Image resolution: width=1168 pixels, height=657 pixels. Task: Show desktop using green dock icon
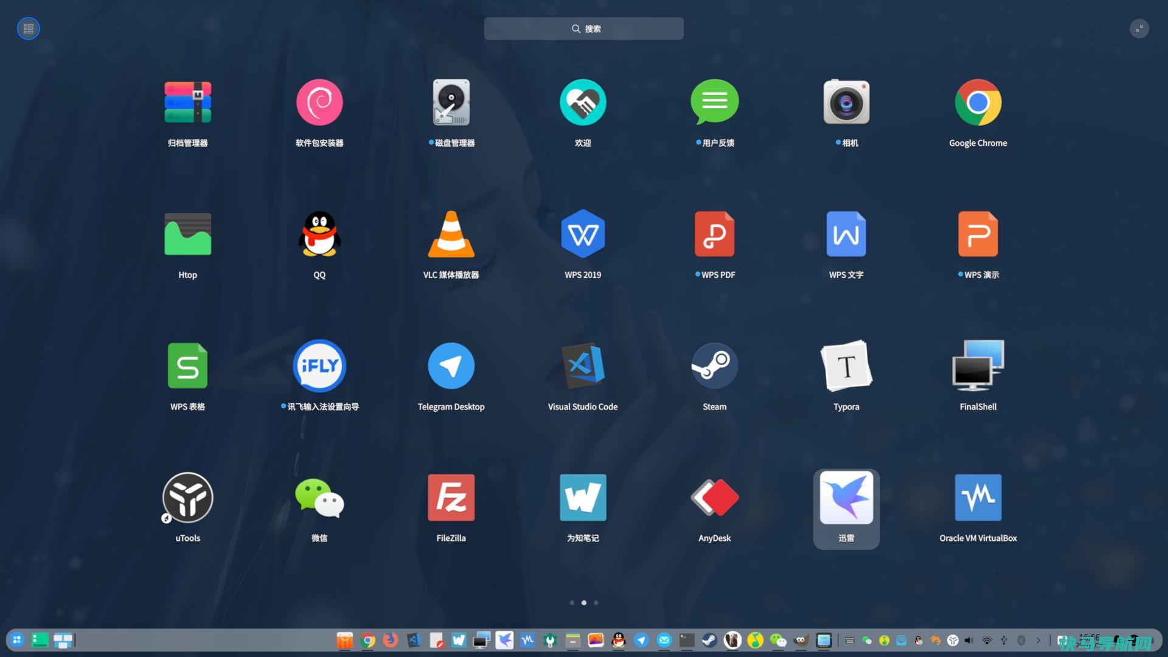click(40, 640)
